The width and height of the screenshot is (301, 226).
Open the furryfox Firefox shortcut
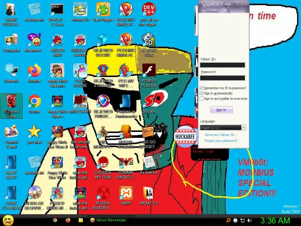pyautogui.click(x=34, y=73)
